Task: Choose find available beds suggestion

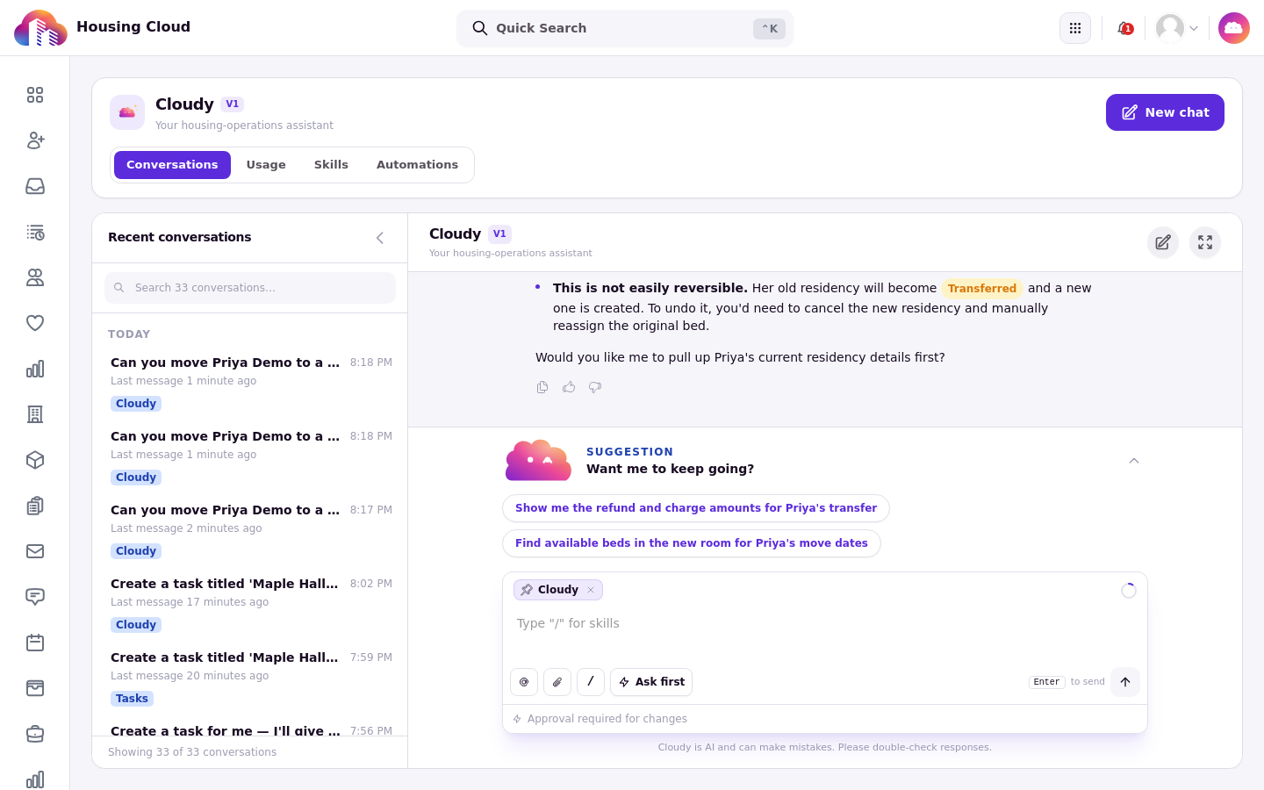Action: point(692,543)
